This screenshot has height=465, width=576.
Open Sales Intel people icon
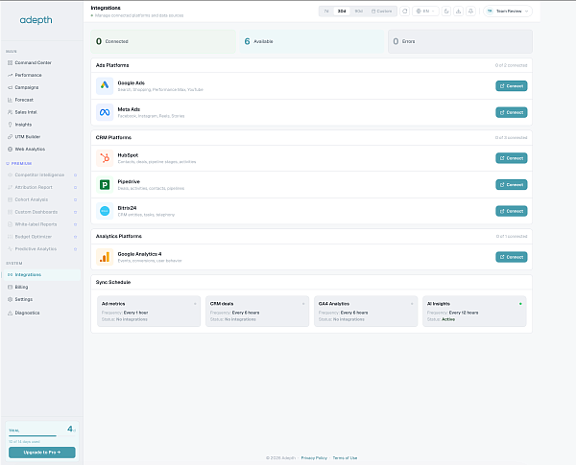point(10,112)
